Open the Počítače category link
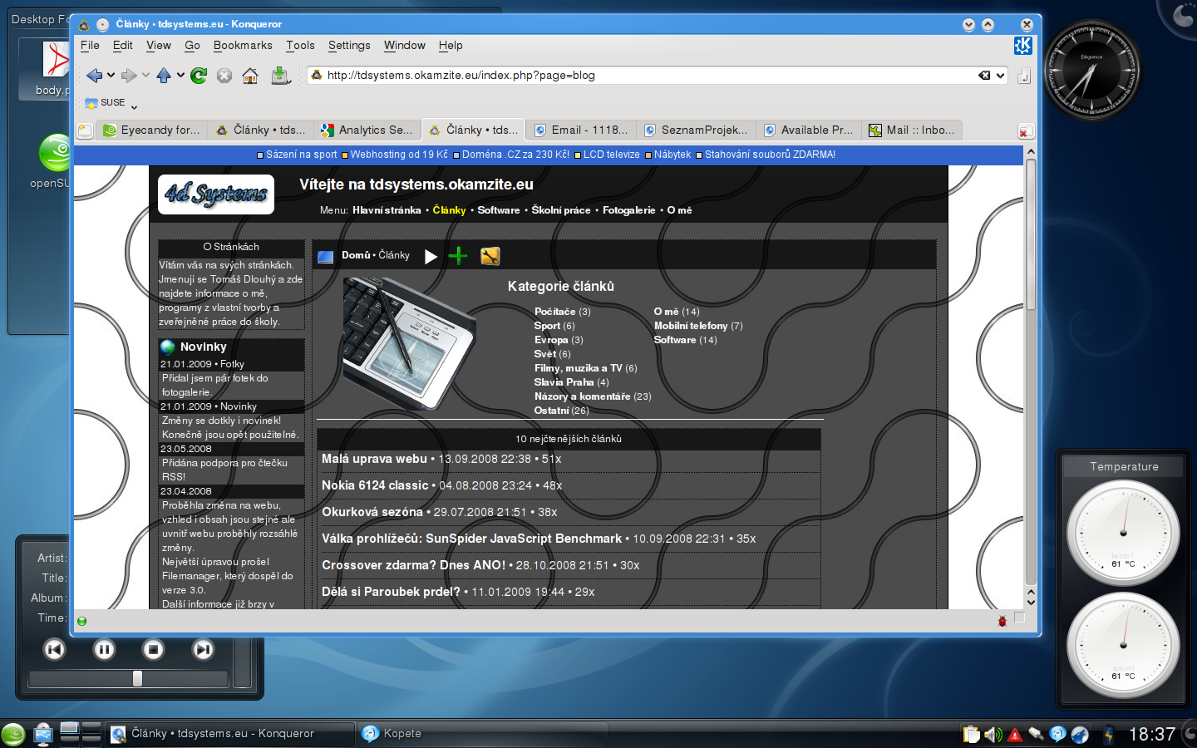This screenshot has height=748, width=1197. 554,312
